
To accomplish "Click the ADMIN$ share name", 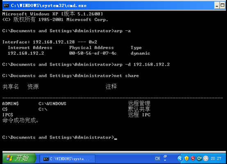I will coord(10,104).
